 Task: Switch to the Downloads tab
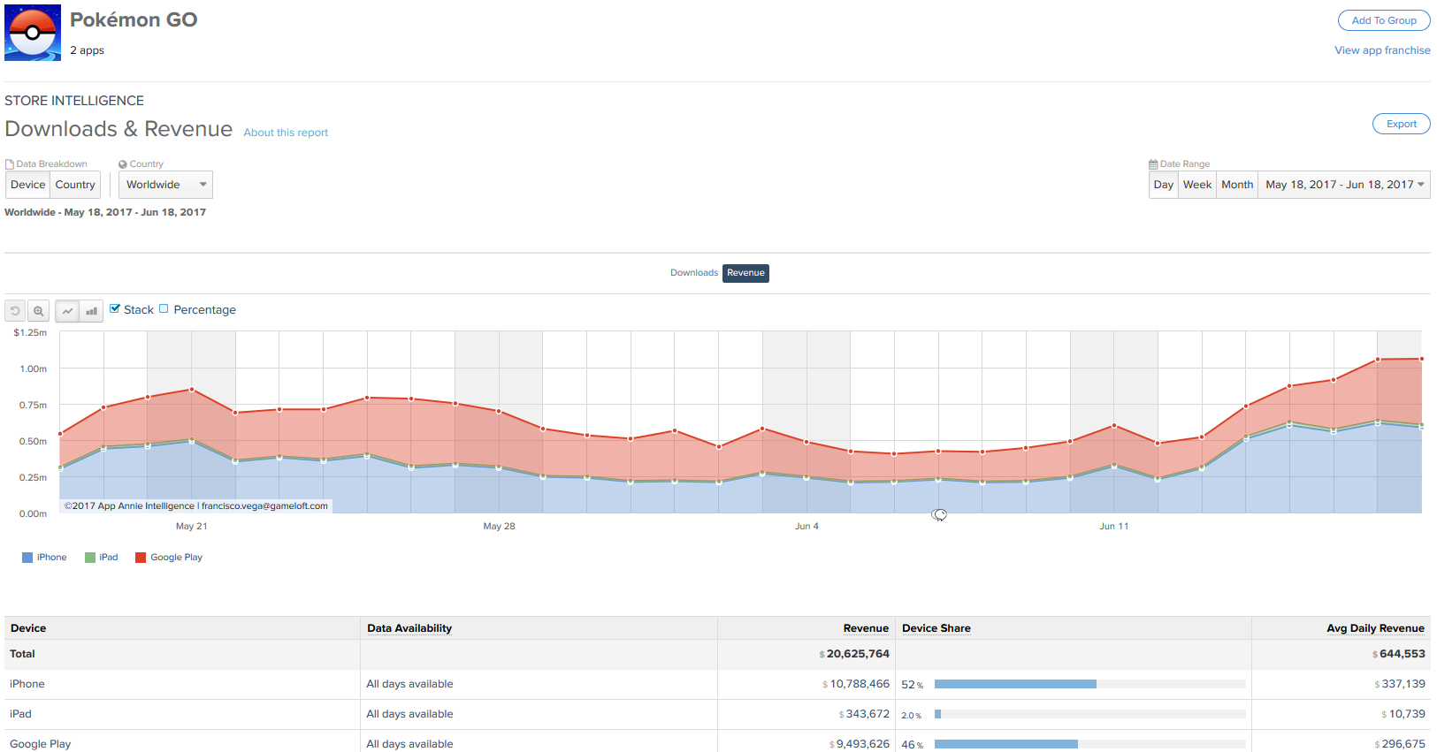(x=693, y=273)
